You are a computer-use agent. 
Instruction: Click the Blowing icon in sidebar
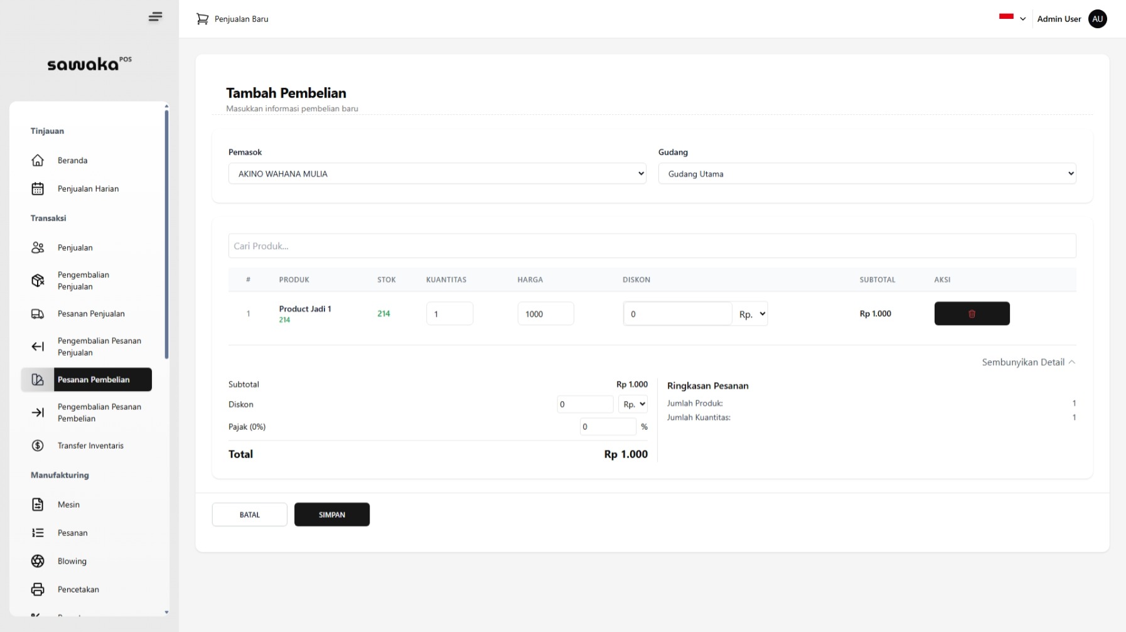pyautogui.click(x=38, y=561)
